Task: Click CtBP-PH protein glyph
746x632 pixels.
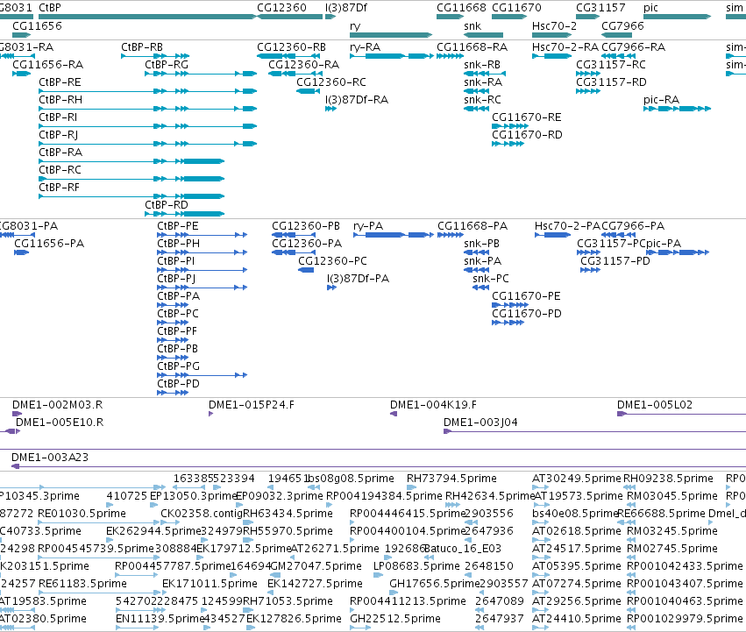Action: (x=202, y=252)
